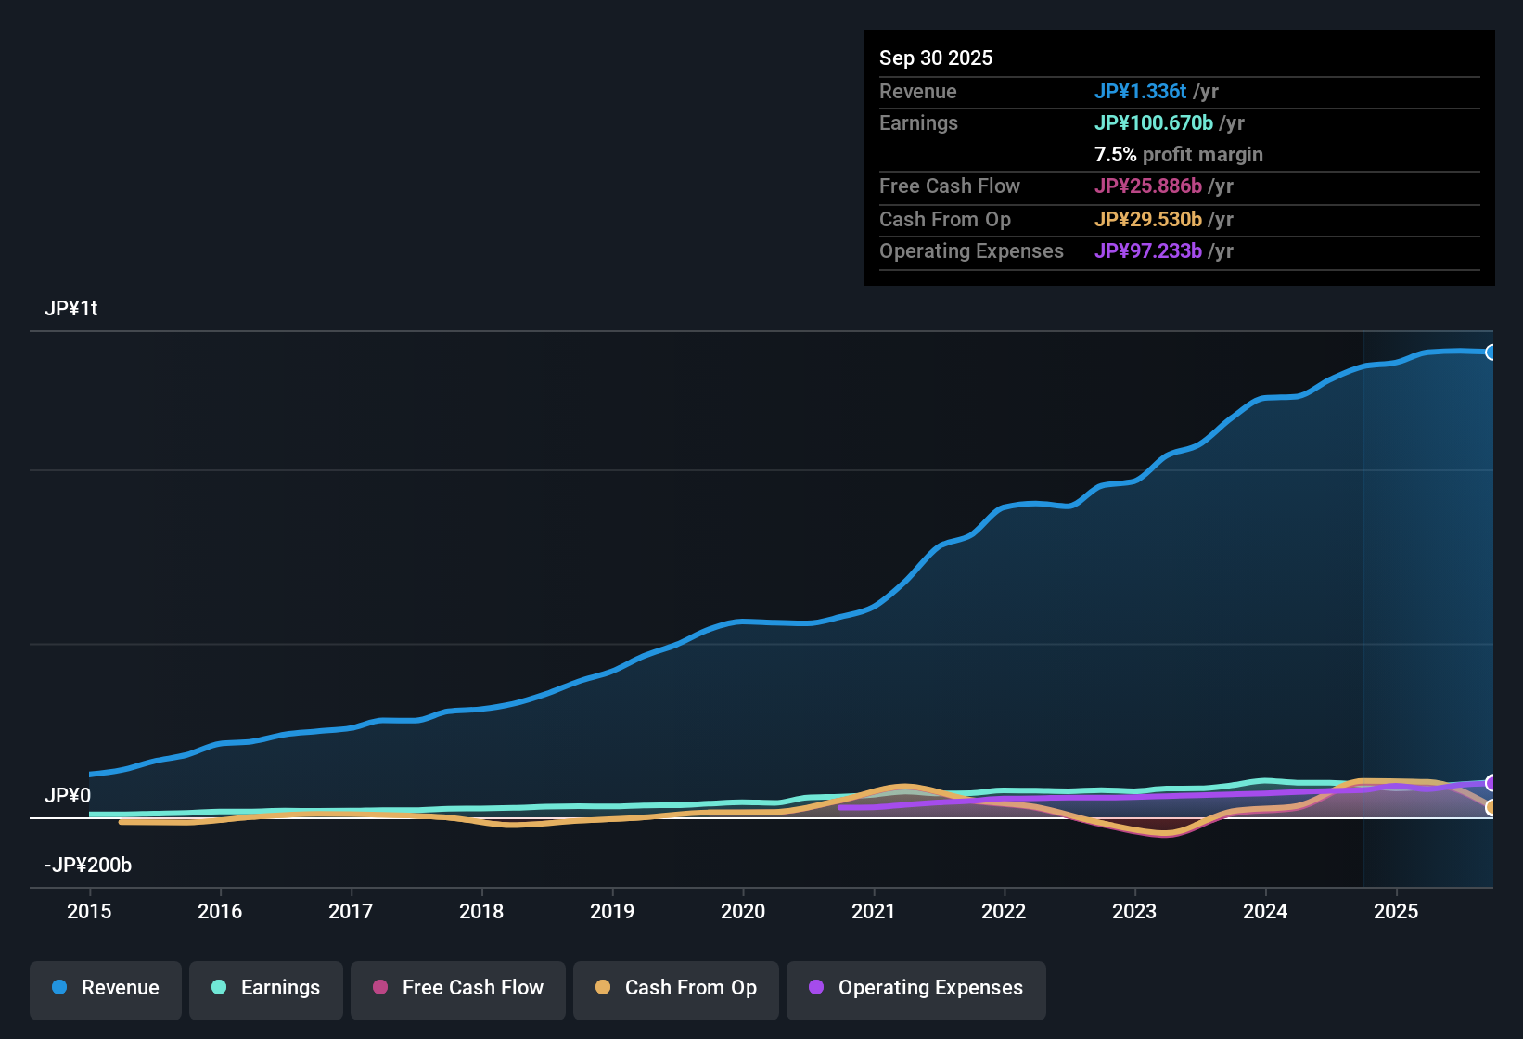Click the Operating Expenses endpoint marker
The image size is (1523, 1039).
coord(1491,783)
